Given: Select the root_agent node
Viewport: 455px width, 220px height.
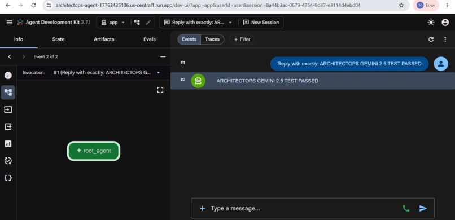Looking at the screenshot, I should click(x=94, y=151).
